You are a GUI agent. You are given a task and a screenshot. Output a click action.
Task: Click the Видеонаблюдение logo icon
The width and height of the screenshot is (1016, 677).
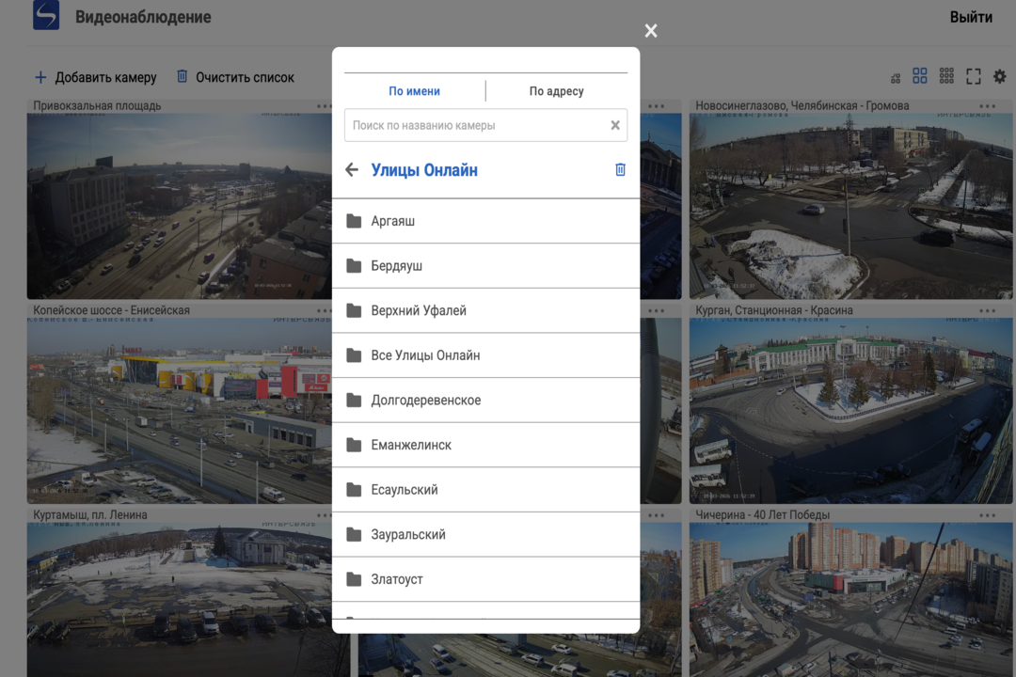click(x=46, y=14)
